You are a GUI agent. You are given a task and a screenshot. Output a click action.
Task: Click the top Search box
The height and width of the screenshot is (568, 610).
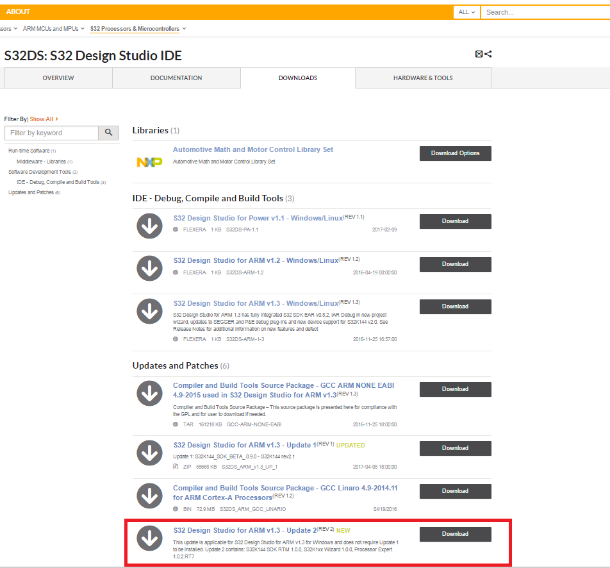click(x=545, y=12)
